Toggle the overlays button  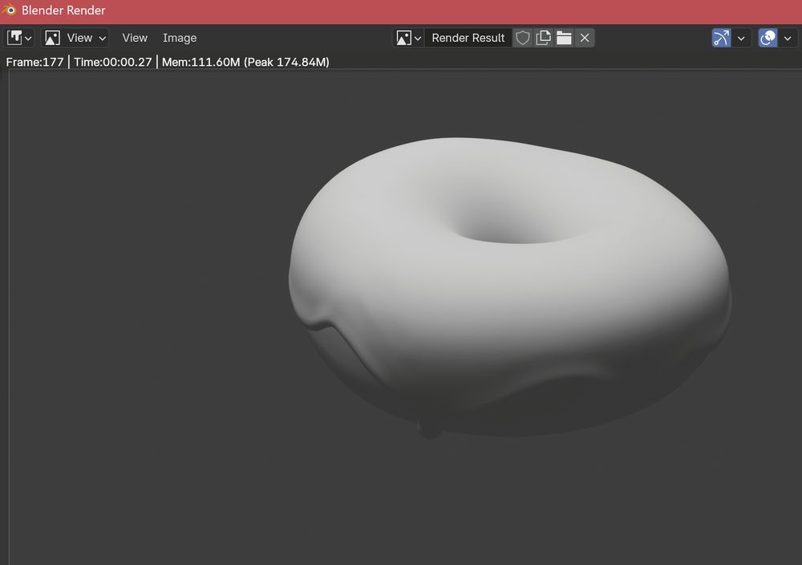[768, 38]
